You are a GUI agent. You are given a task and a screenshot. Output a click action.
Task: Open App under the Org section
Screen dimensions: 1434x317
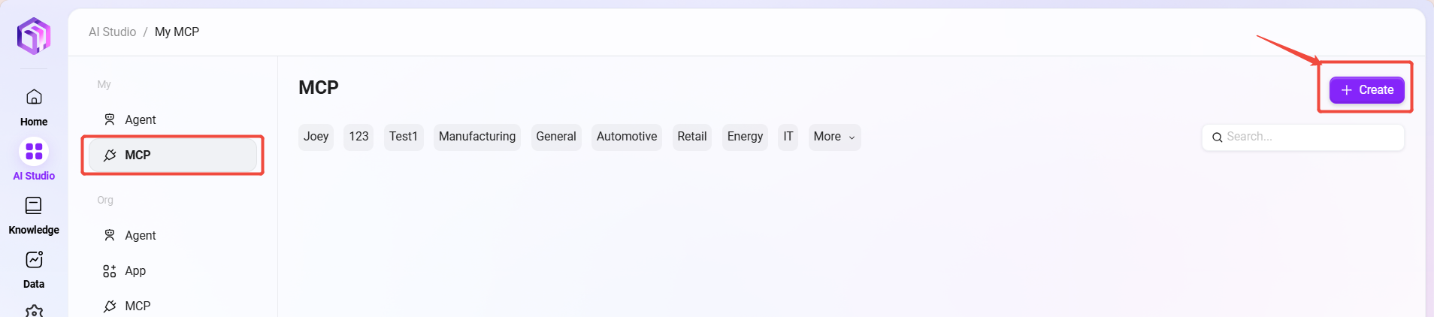click(135, 270)
